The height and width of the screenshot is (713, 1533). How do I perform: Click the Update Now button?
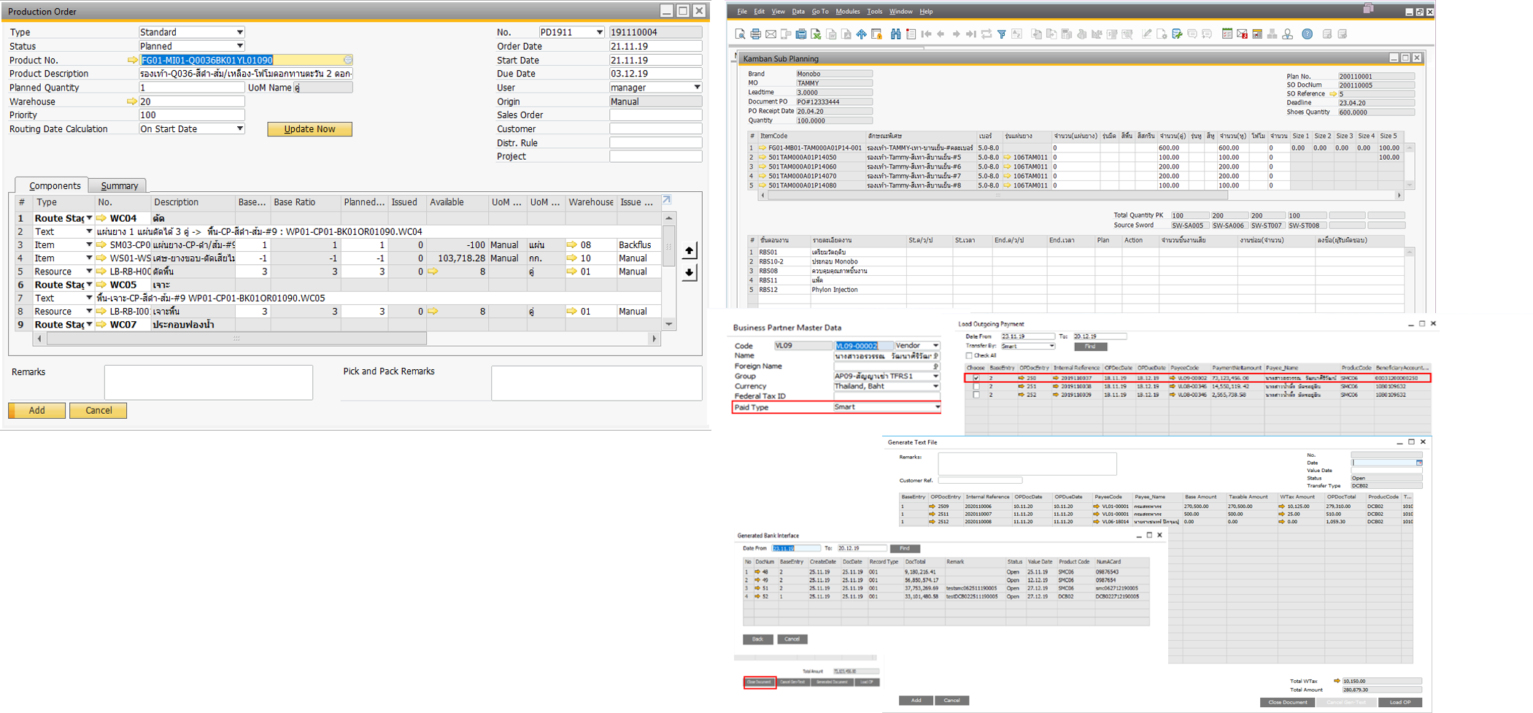[x=309, y=129]
